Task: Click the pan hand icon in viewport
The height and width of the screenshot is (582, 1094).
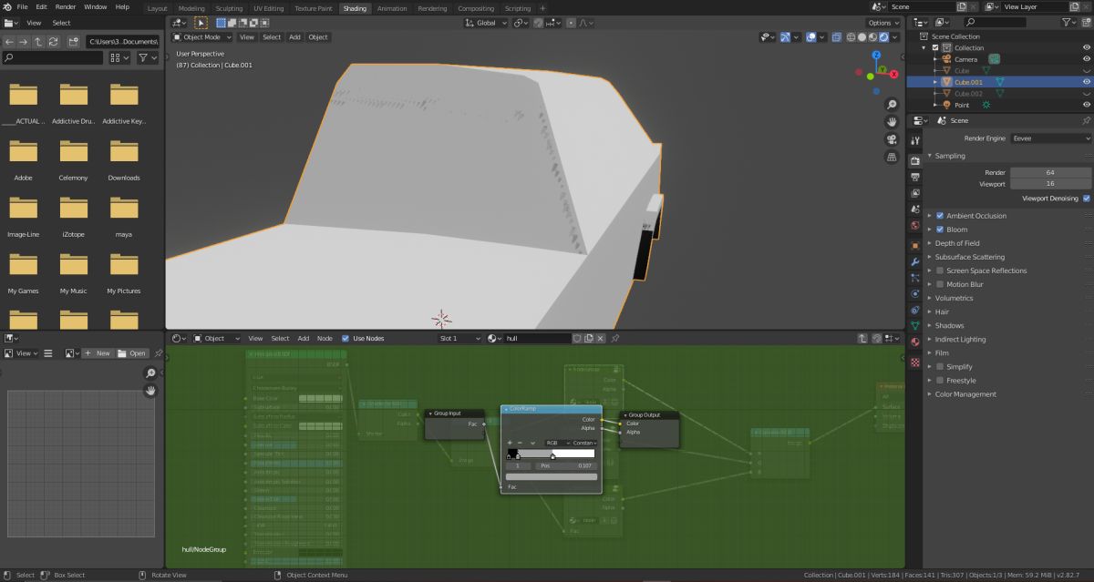Action: (892, 122)
